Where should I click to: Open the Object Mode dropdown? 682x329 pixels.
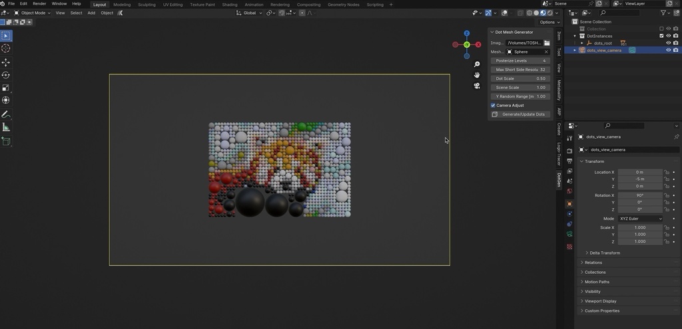coord(32,13)
